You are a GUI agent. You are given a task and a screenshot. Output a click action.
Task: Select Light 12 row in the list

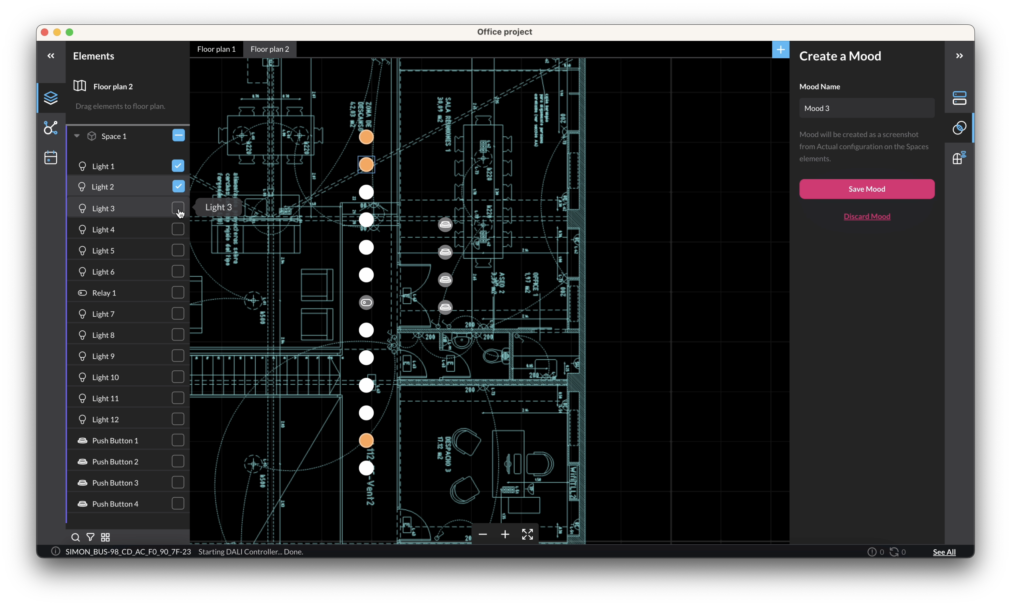128,420
